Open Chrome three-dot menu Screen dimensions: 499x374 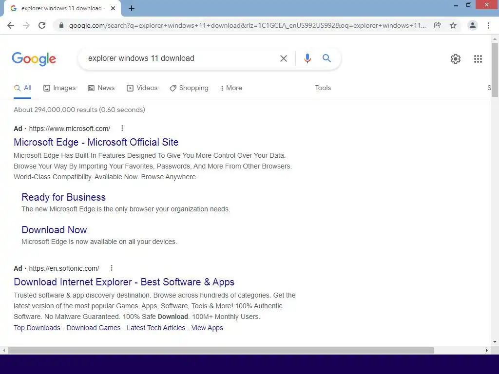point(488,25)
